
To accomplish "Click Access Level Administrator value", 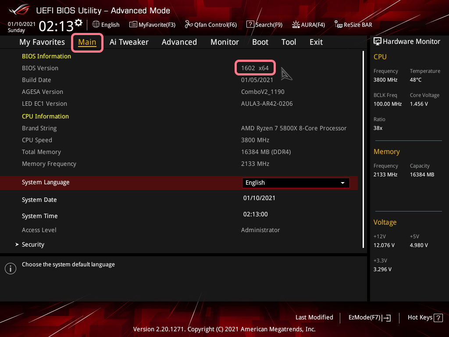I will (x=260, y=230).
